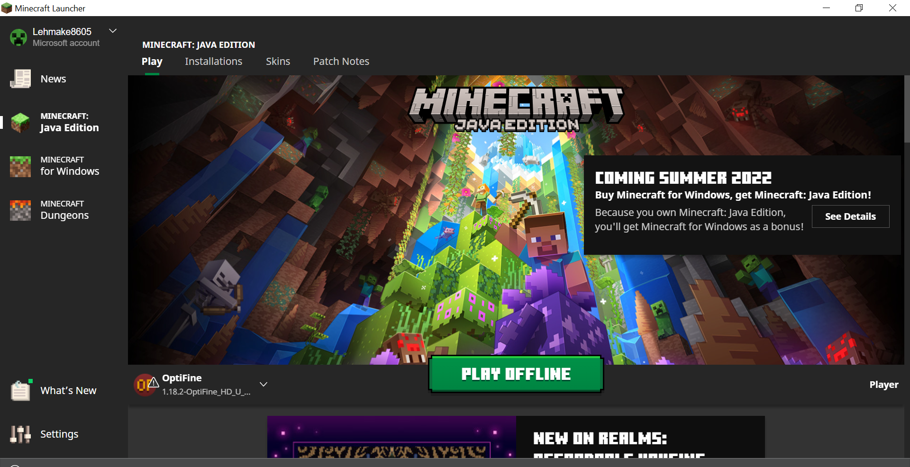Click the OptiFine installation warning icon

(x=153, y=382)
